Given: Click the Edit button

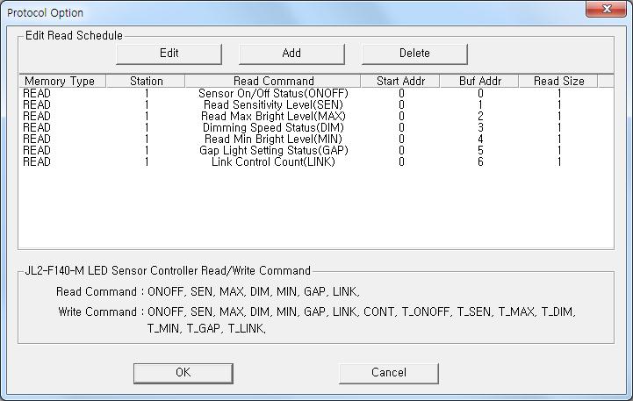Looking at the screenshot, I should pyautogui.click(x=169, y=54).
